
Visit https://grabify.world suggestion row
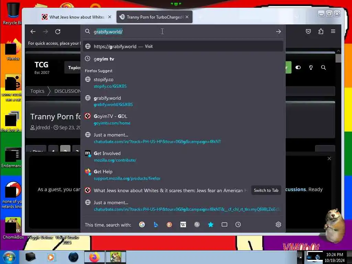click(183, 46)
